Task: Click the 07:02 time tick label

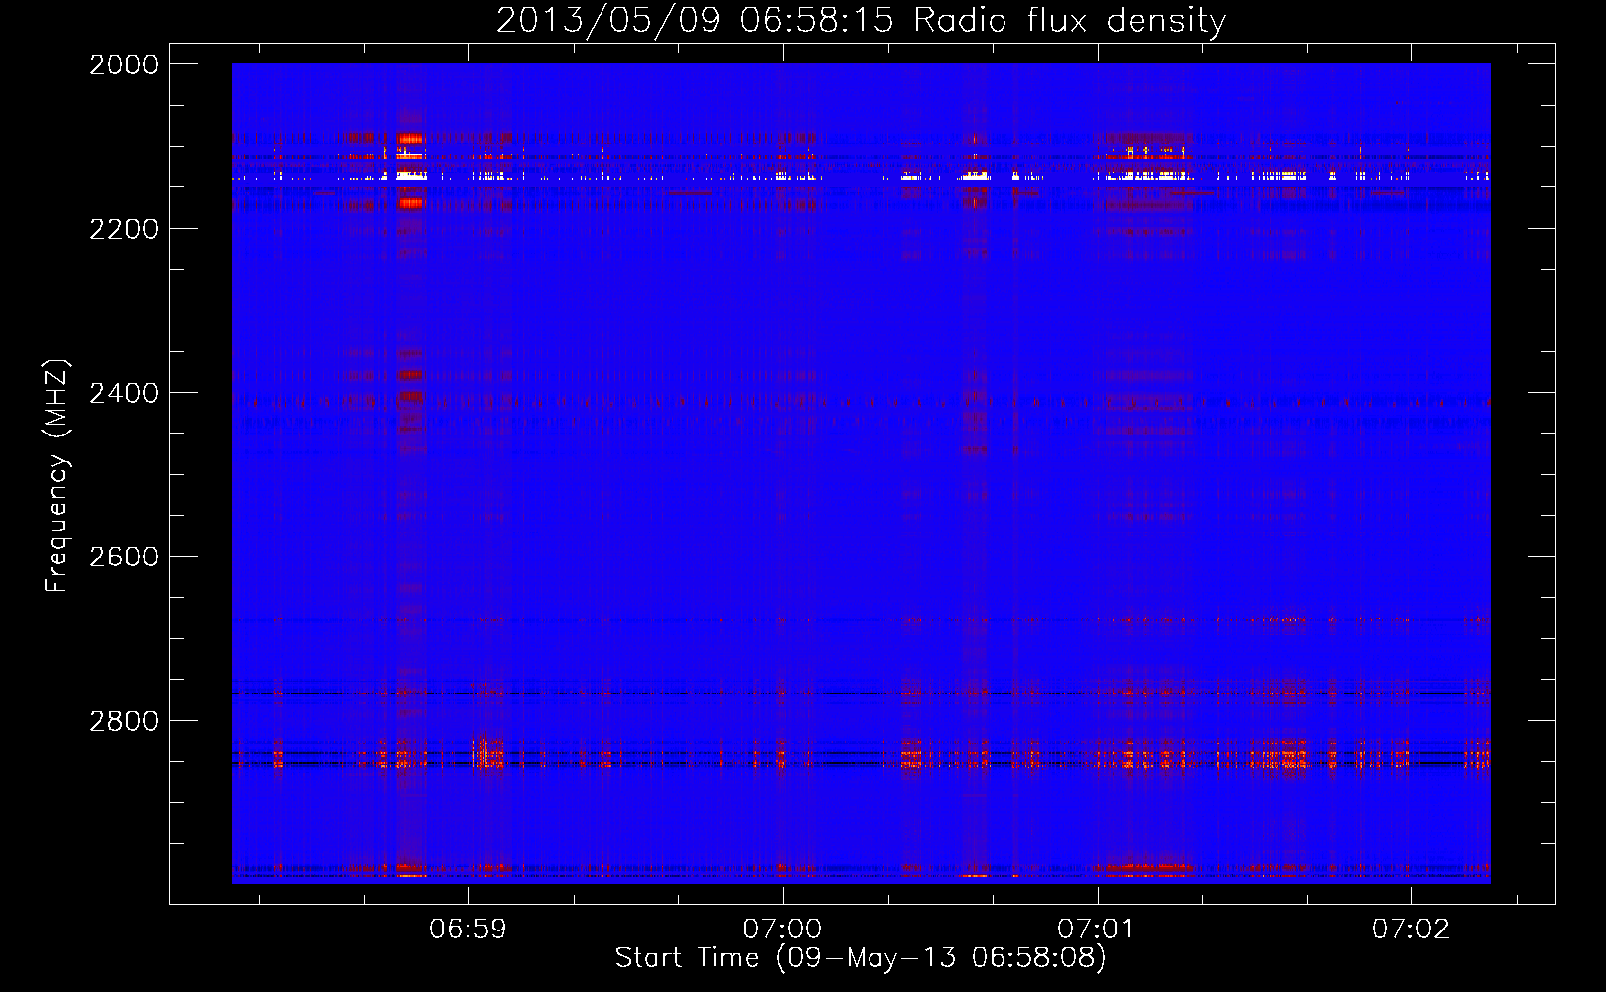Action: [1410, 929]
